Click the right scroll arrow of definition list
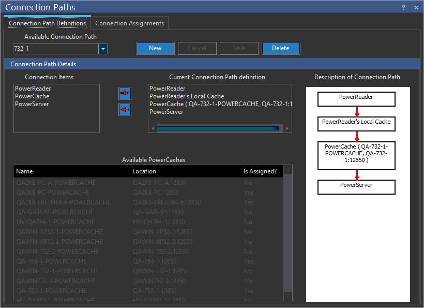424x308 pixels. (x=287, y=128)
